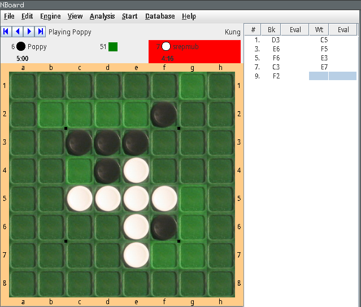
Task: Click the White Eval column header
Action: point(343,29)
